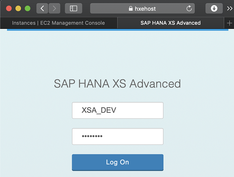Click the forward navigation arrow
The image size is (234, 177).
point(54,8)
